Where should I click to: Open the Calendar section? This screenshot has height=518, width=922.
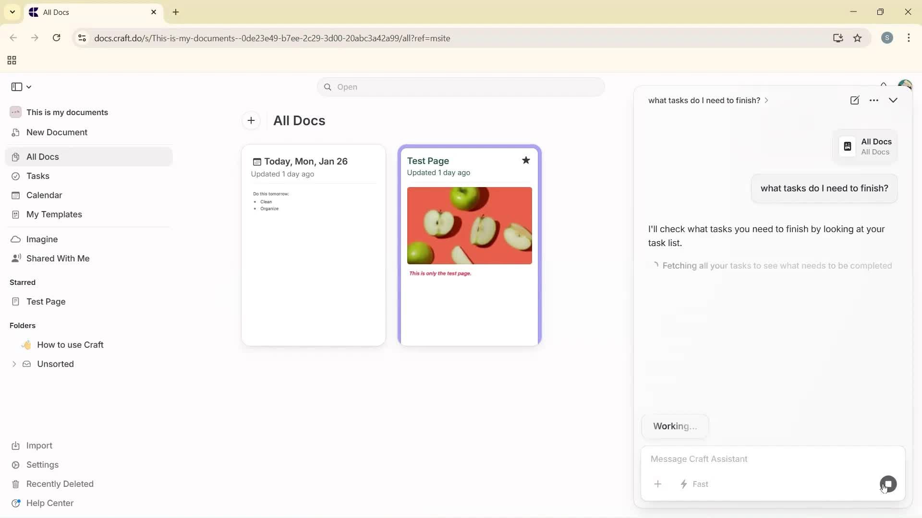click(x=43, y=195)
